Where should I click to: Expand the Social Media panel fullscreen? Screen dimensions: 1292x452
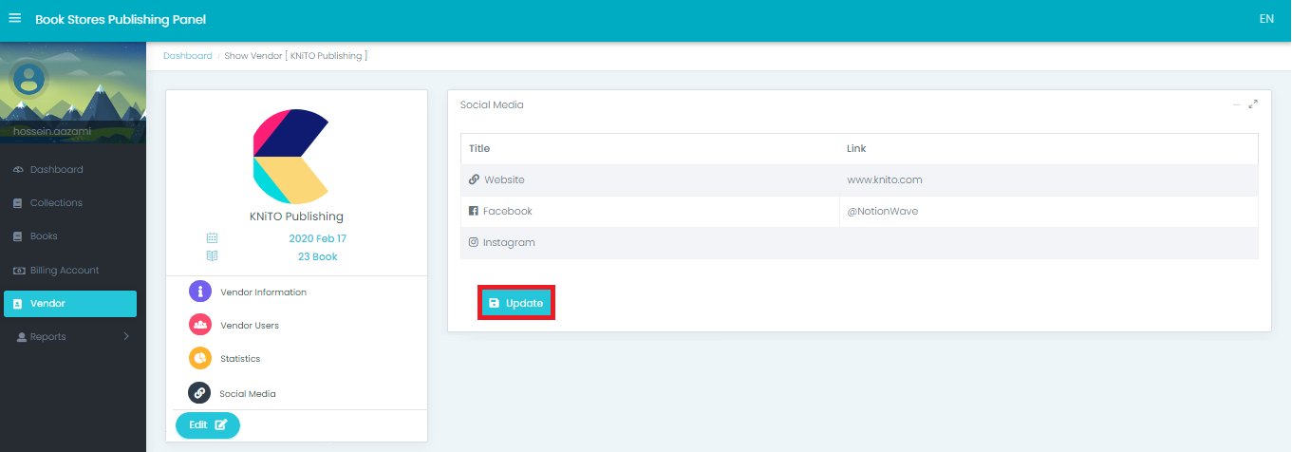click(x=1253, y=104)
